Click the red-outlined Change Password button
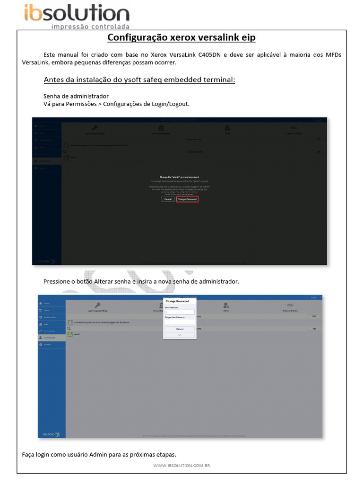 click(x=187, y=199)
